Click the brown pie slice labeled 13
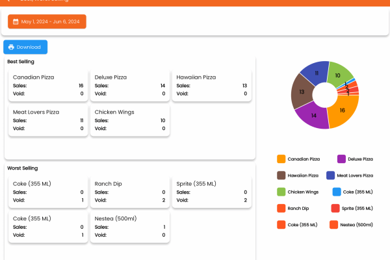This screenshot has width=390, height=260. click(x=302, y=92)
